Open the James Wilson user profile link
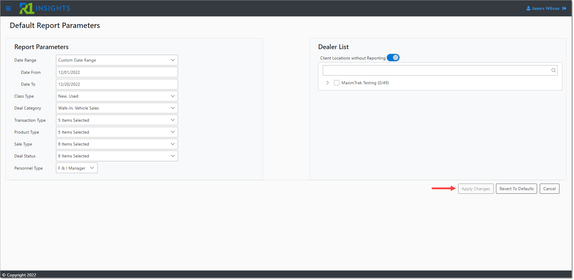This screenshot has width=574, height=280. pyautogui.click(x=543, y=8)
